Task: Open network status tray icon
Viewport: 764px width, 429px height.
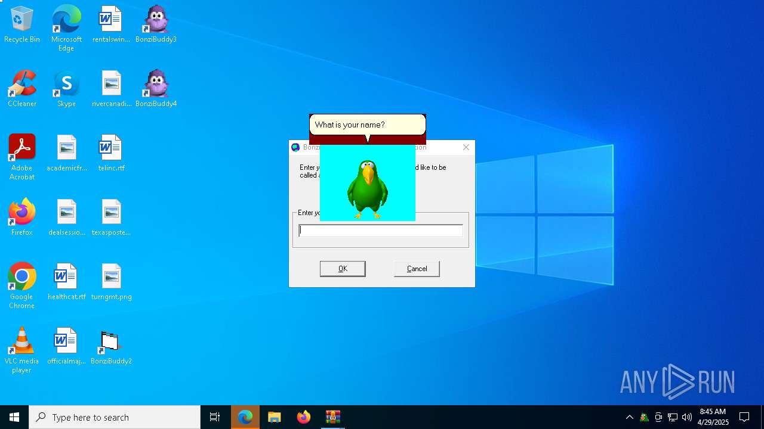Action: 673,417
